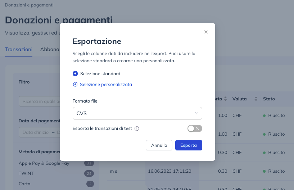Click the Data d'inizio date field

coord(36,132)
